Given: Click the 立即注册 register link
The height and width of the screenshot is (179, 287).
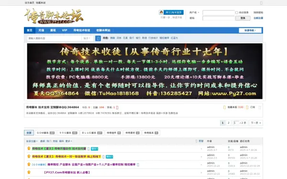Looking at the screenshot, I should point(258,18).
